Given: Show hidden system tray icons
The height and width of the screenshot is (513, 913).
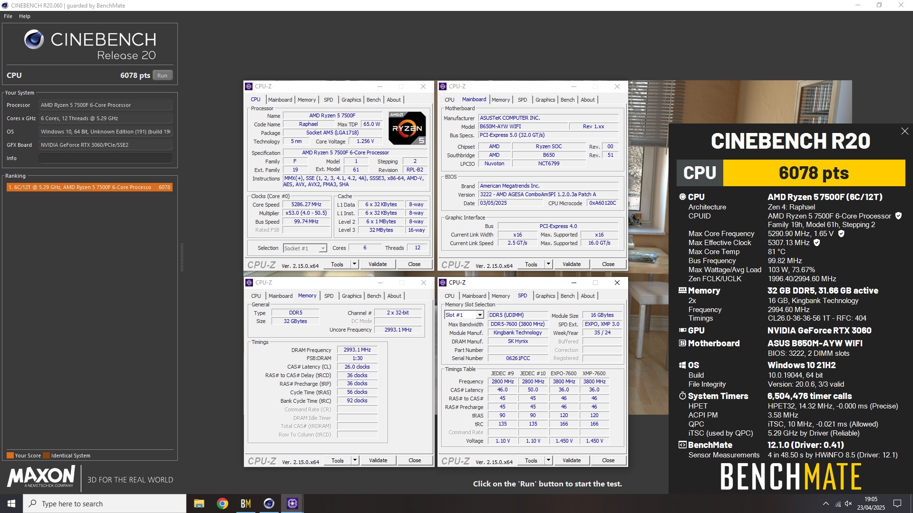Looking at the screenshot, I should (x=826, y=503).
